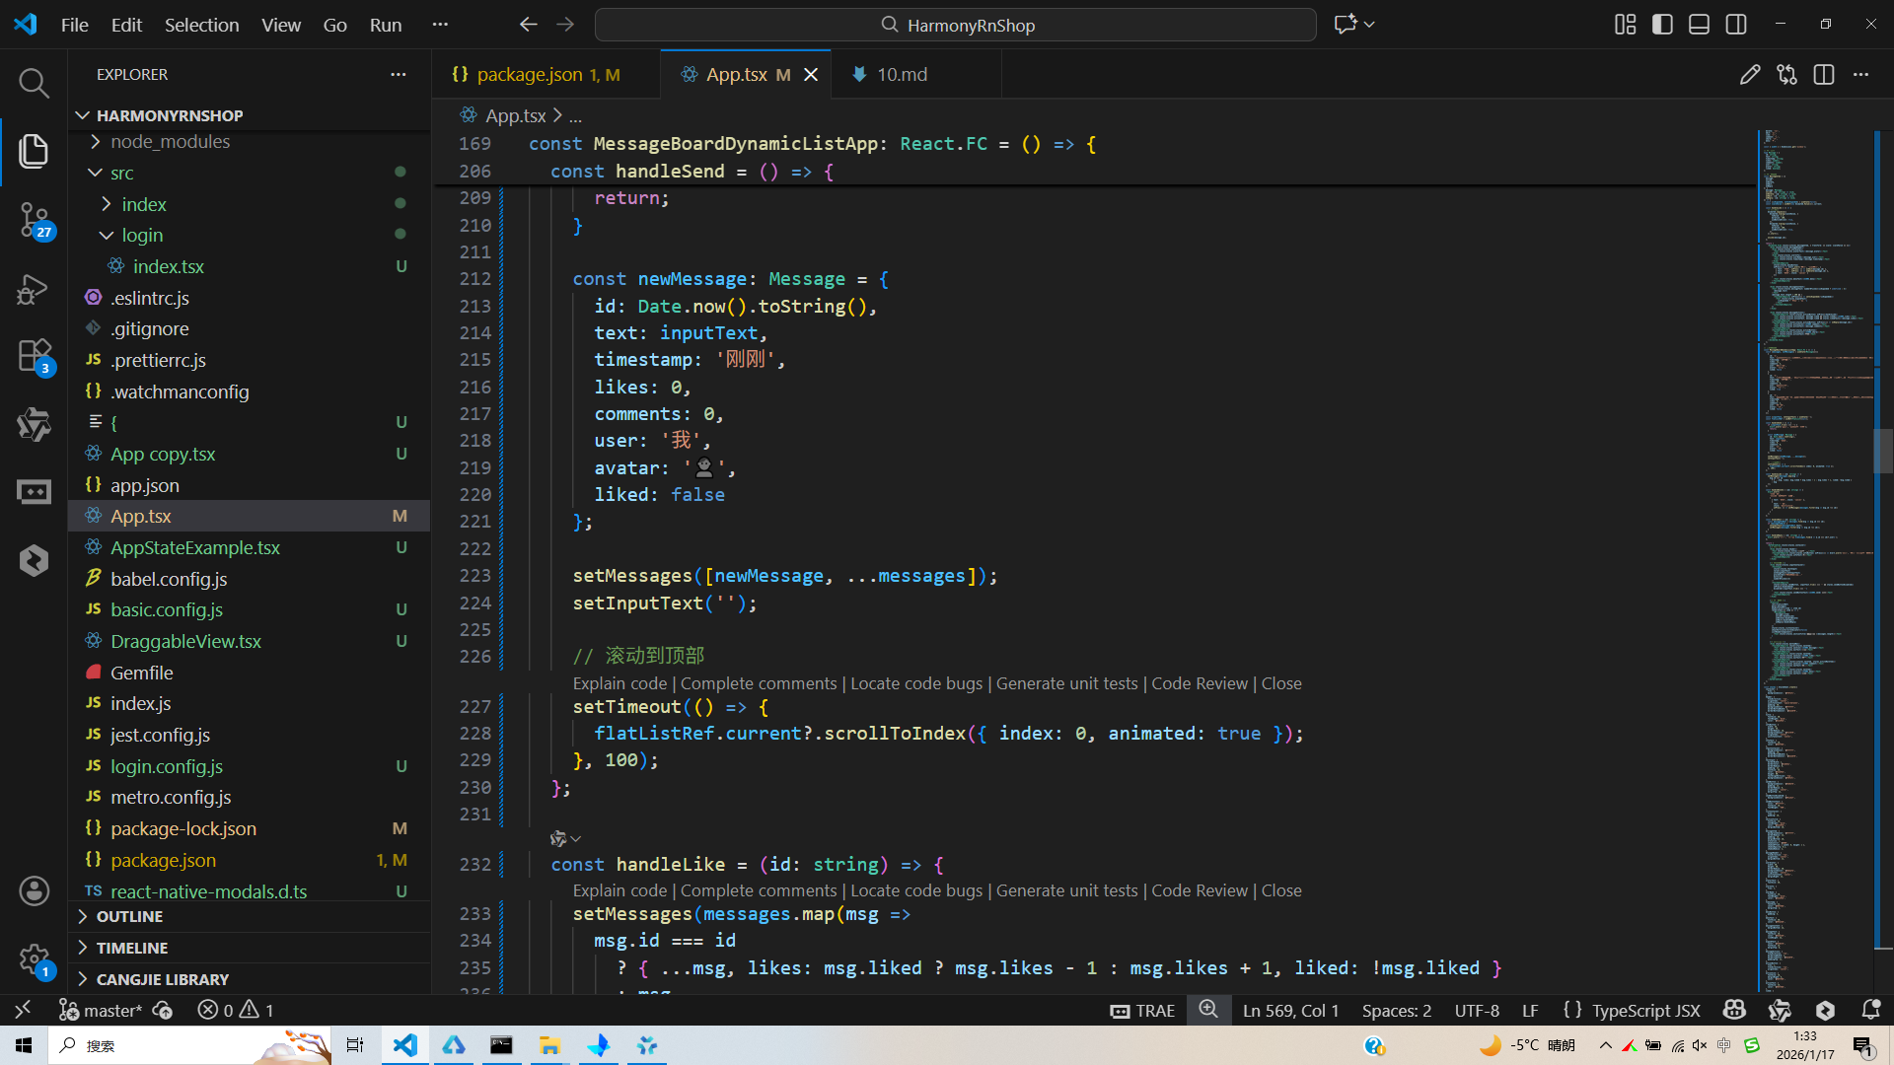The width and height of the screenshot is (1894, 1065).
Task: Open Source Control view with 27 changes
Action: (x=34, y=219)
